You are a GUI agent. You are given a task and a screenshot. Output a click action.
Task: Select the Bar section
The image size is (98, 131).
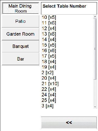pyautogui.click(x=21, y=59)
